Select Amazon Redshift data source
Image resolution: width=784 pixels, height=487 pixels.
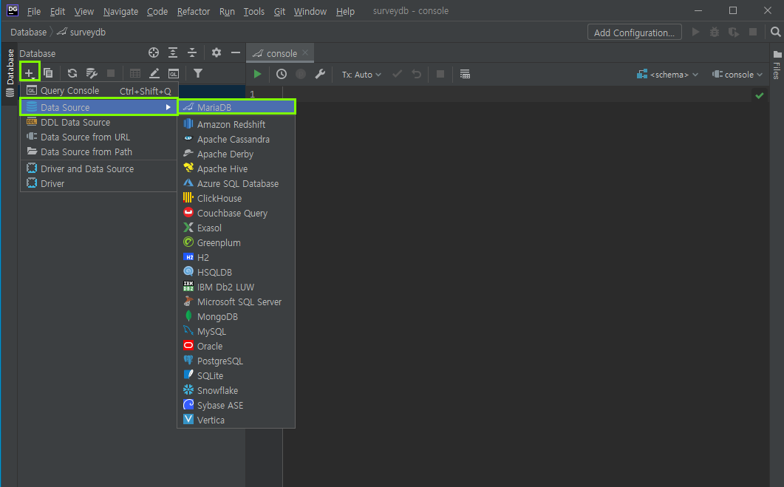pyautogui.click(x=236, y=124)
